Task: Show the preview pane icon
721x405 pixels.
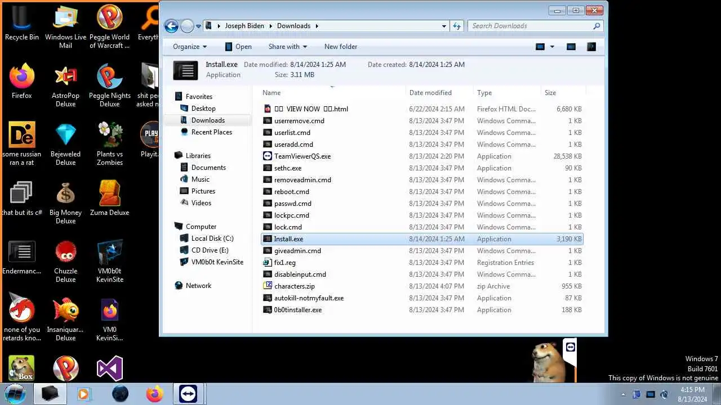Action: point(571,47)
